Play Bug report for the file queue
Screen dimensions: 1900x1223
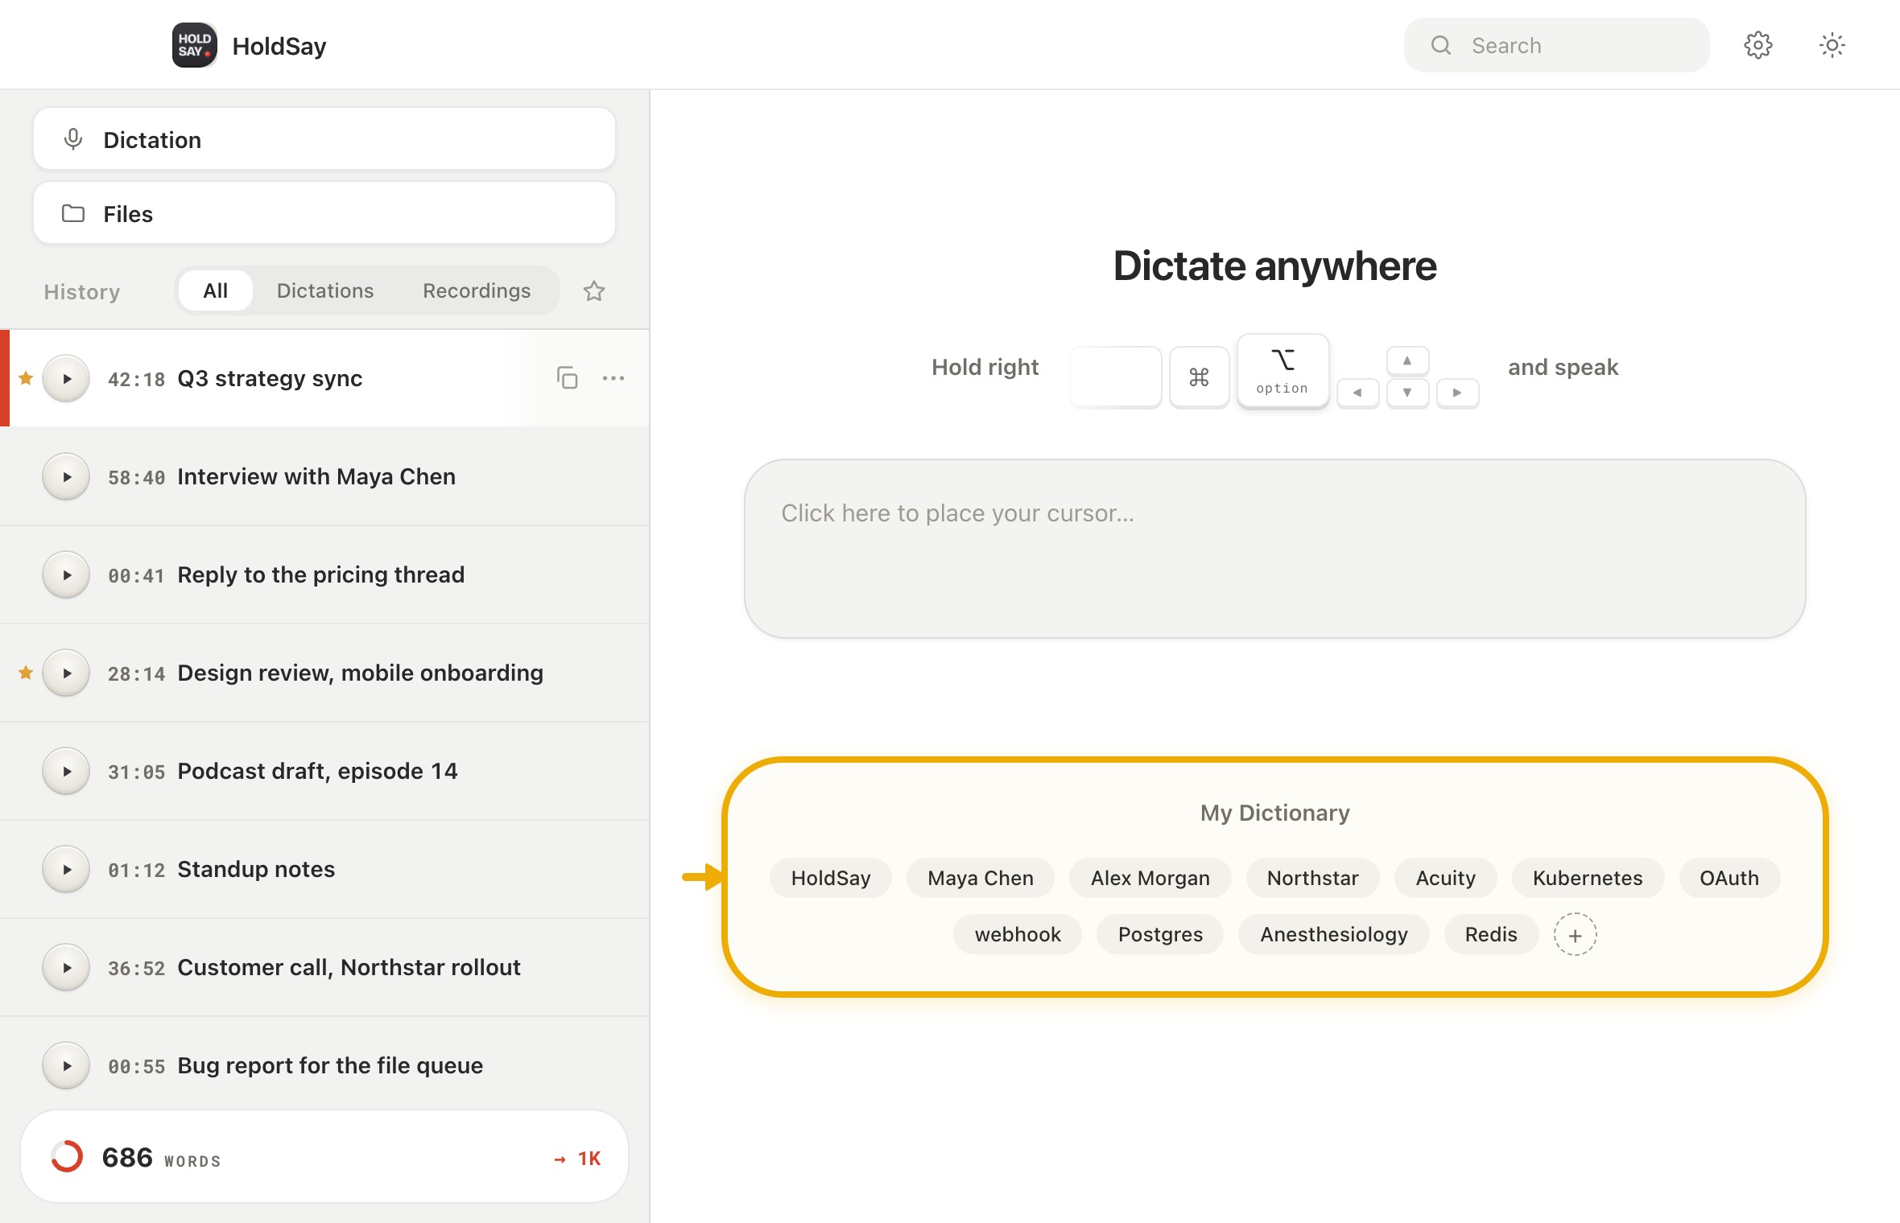click(x=66, y=1065)
